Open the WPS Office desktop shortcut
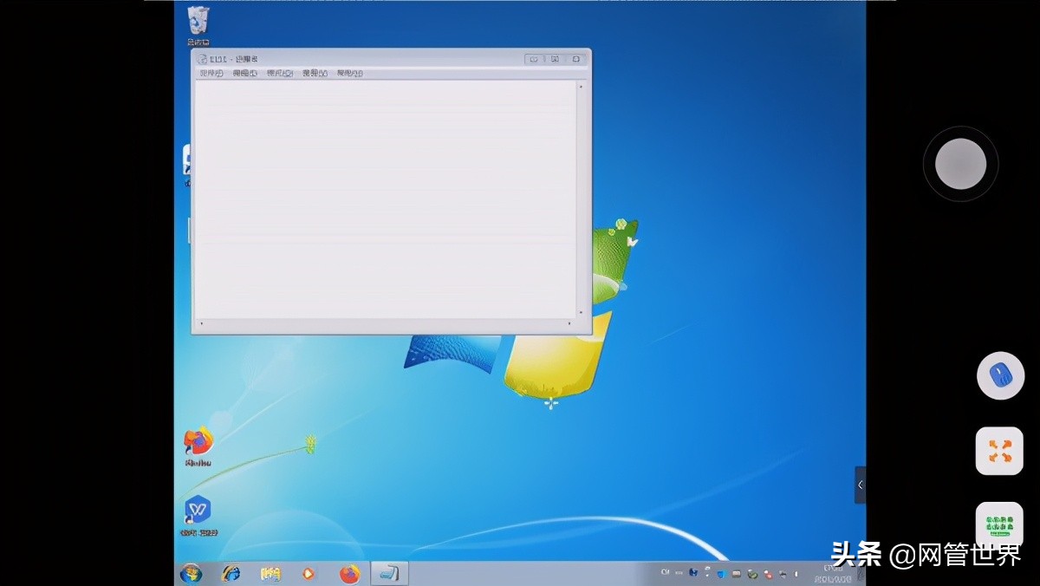This screenshot has width=1040, height=586. pyautogui.click(x=198, y=511)
